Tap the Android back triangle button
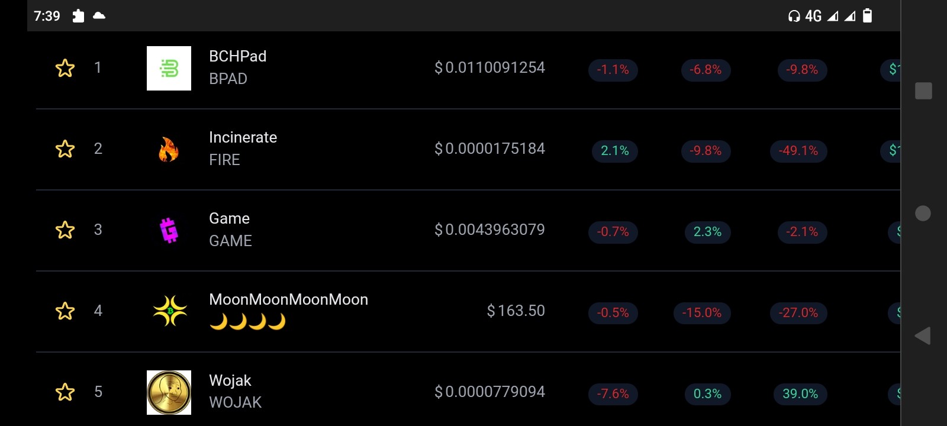This screenshot has height=426, width=947. coord(923,336)
